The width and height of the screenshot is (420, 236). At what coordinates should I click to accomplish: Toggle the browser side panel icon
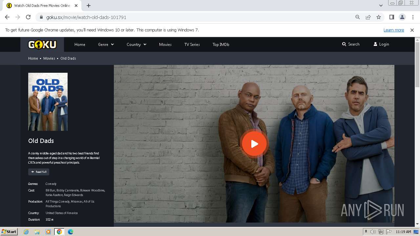(x=391, y=17)
